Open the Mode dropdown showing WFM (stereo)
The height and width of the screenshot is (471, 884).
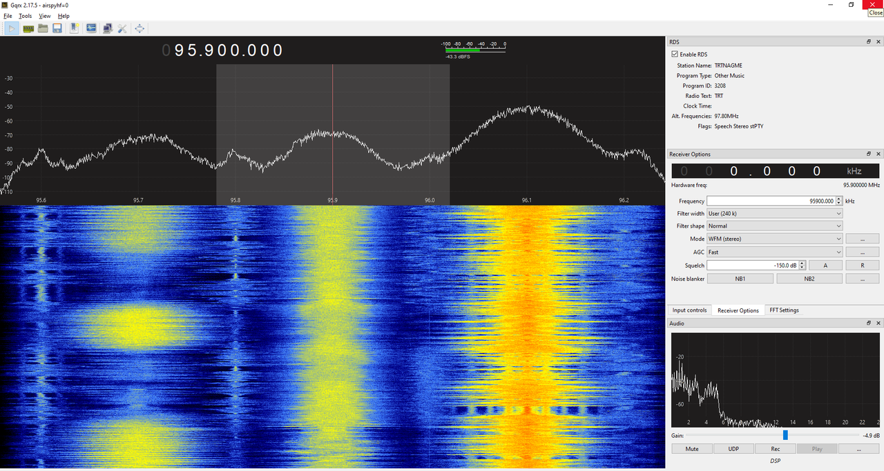[774, 239]
